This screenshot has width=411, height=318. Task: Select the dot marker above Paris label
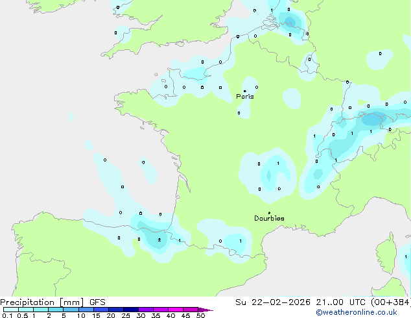(x=245, y=91)
